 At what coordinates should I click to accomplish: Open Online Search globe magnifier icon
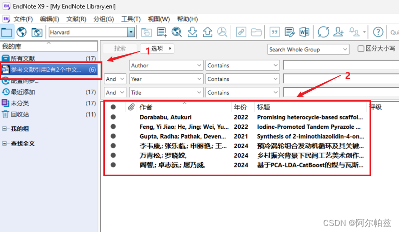[177, 32]
